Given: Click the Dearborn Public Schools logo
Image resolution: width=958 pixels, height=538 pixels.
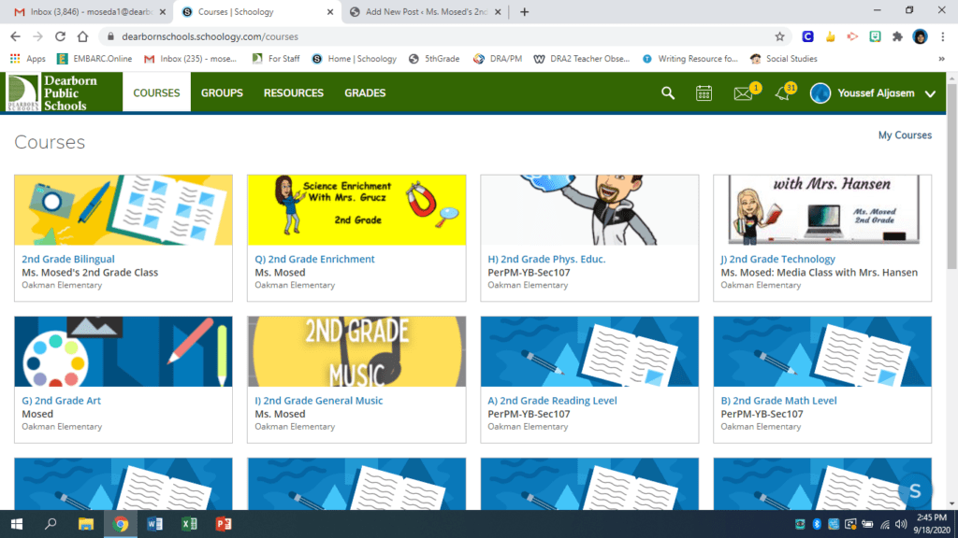Looking at the screenshot, I should click(52, 92).
